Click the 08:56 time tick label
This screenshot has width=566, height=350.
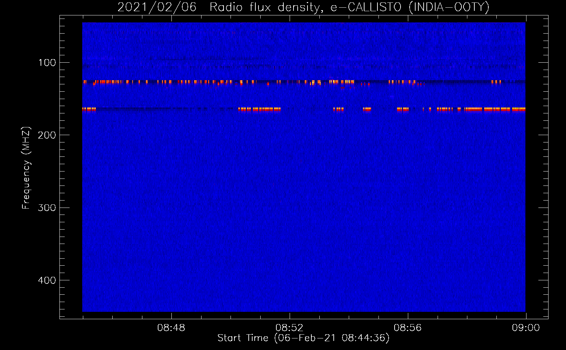[408, 328]
